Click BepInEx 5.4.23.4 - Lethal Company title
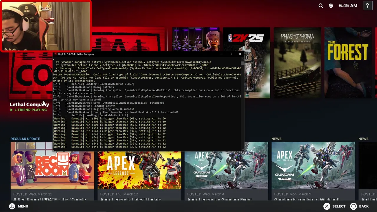The image size is (377, 212). 76,54
